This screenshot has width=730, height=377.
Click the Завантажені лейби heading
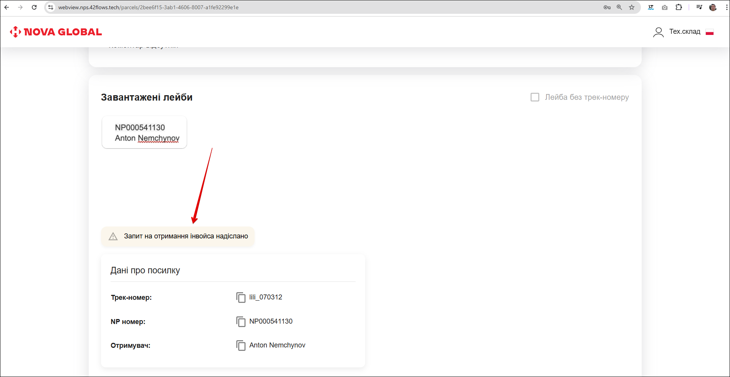coord(147,97)
